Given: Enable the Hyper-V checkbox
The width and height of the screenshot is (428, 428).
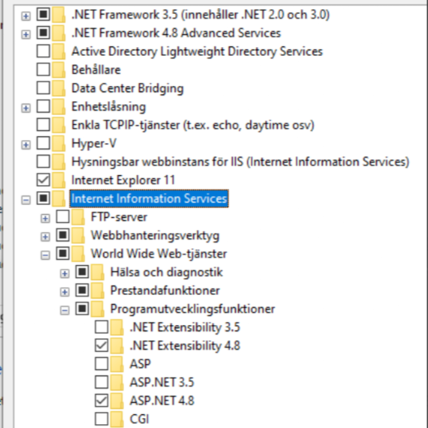Looking at the screenshot, I should coord(43,143).
